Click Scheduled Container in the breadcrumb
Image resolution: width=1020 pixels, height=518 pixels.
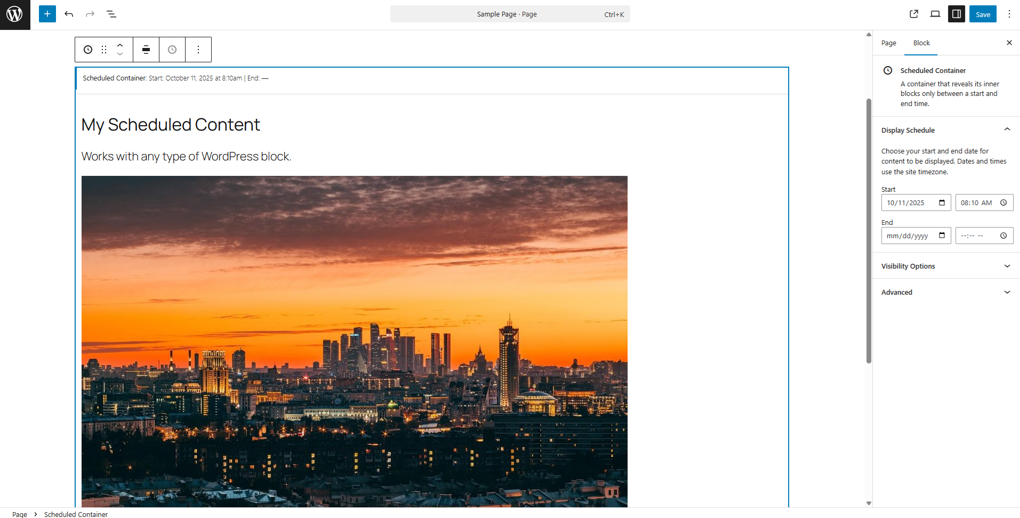tap(75, 514)
